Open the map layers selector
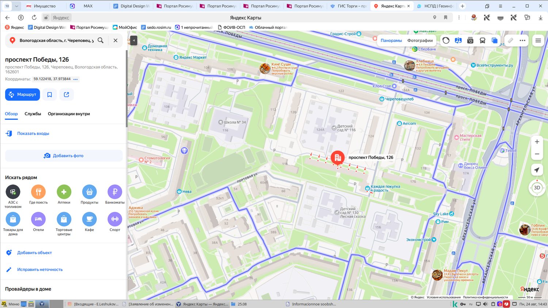This screenshot has height=308, width=548. coord(495,41)
